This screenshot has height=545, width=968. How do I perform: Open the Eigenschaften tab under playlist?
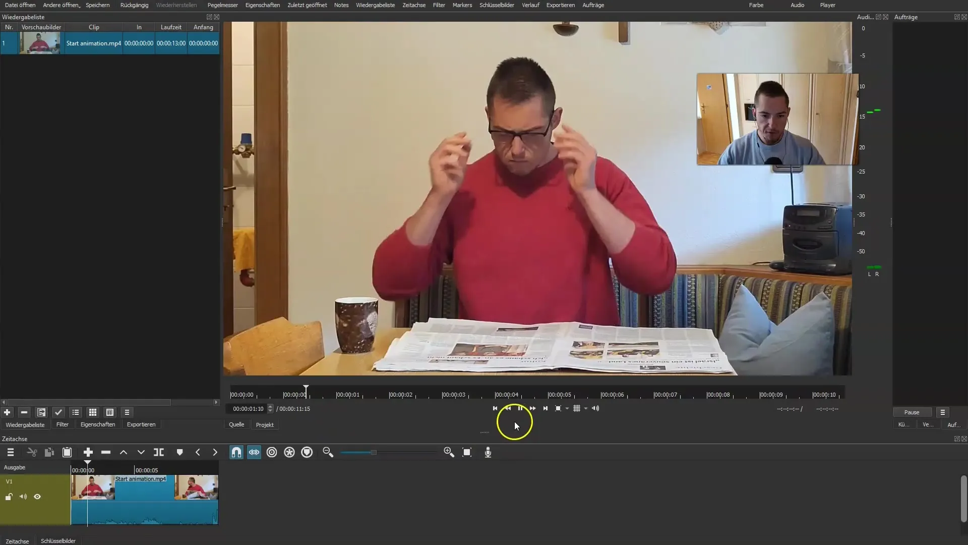click(x=98, y=425)
